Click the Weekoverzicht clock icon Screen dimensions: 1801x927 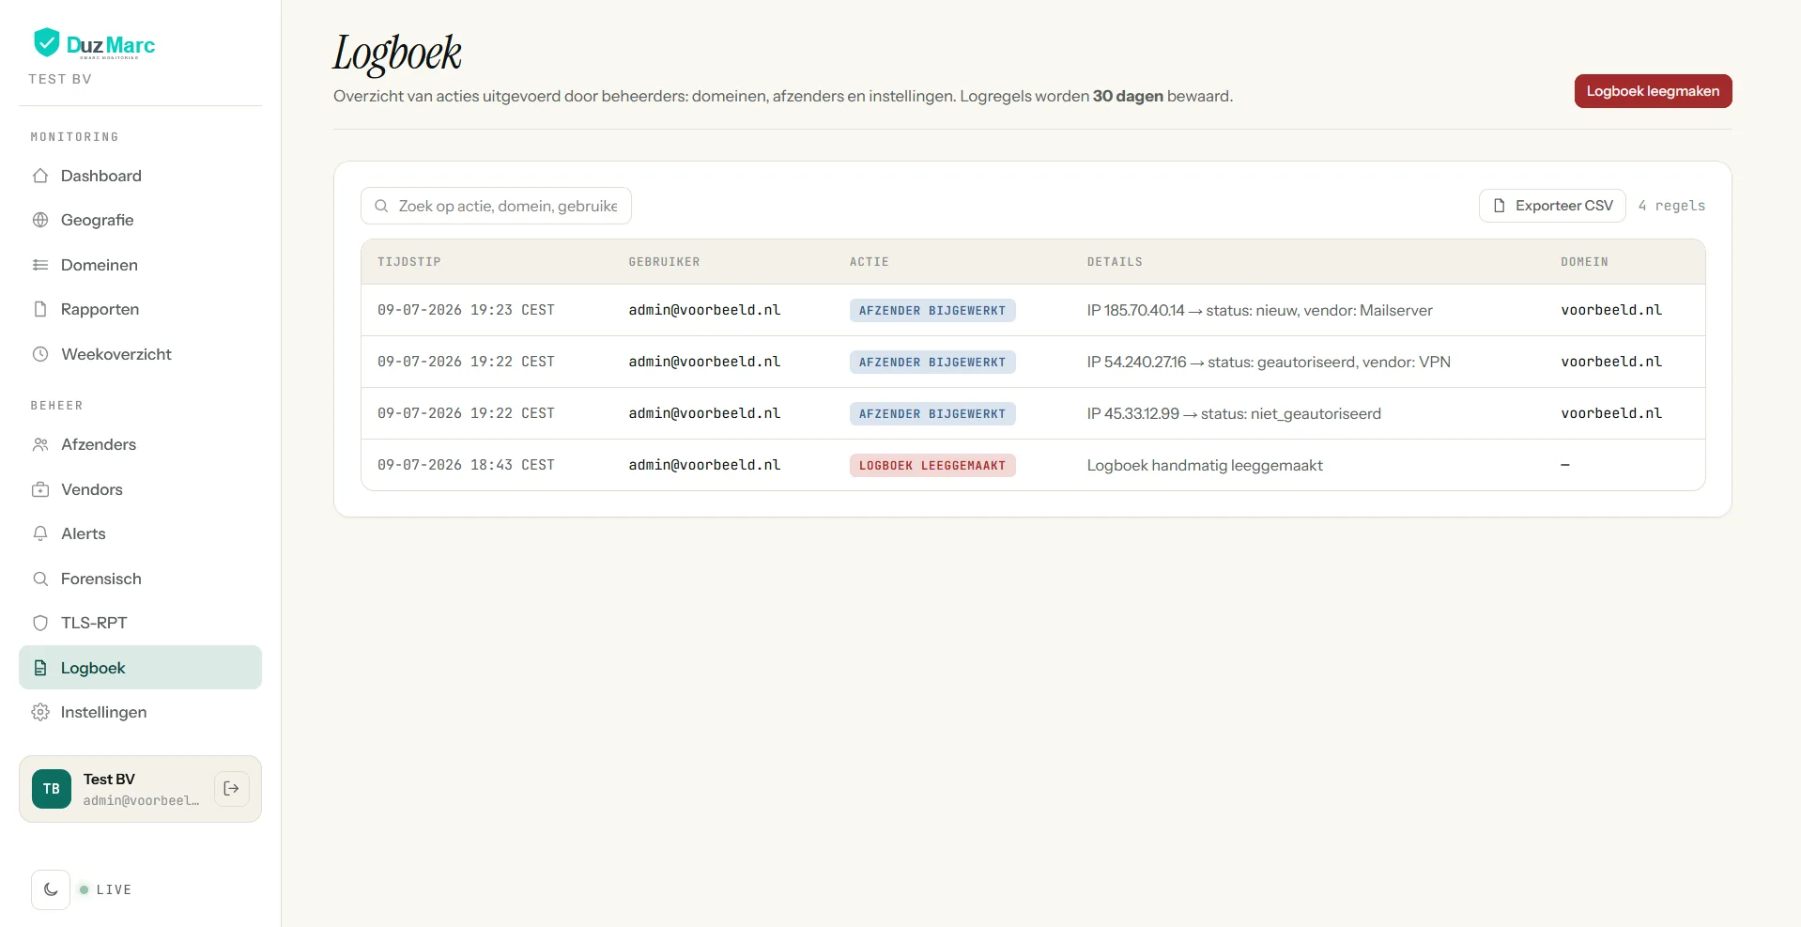coord(40,354)
